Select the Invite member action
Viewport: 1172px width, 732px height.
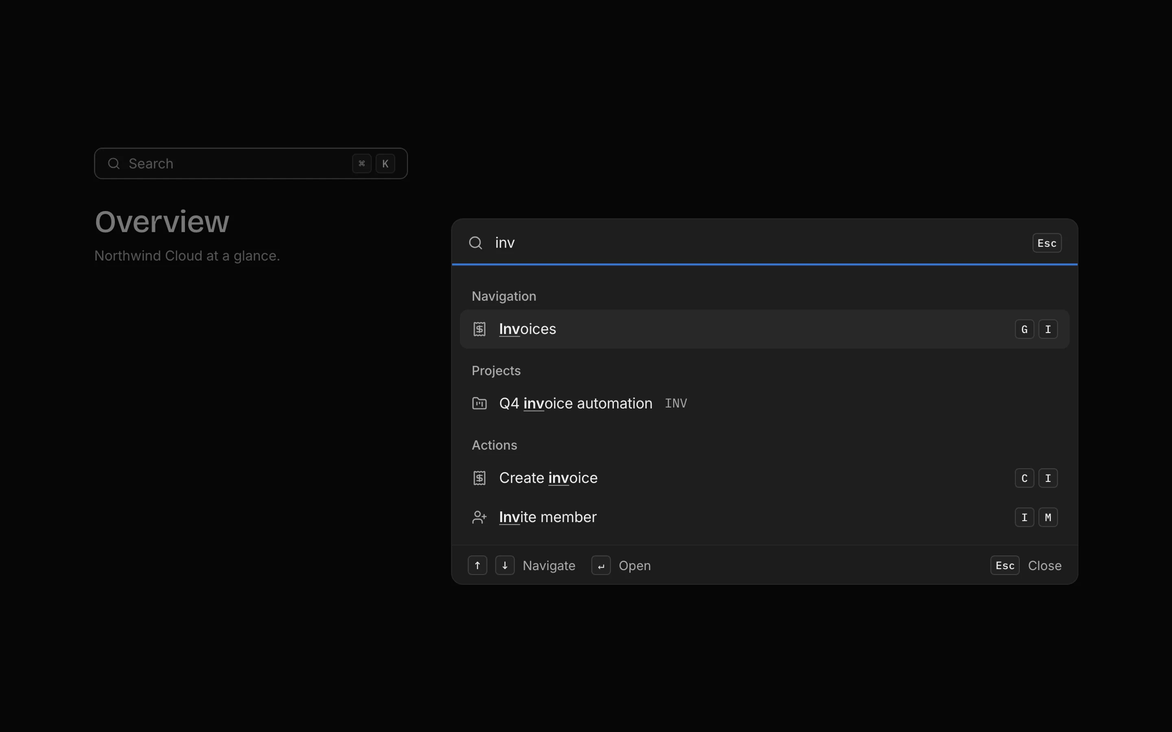pyautogui.click(x=764, y=517)
